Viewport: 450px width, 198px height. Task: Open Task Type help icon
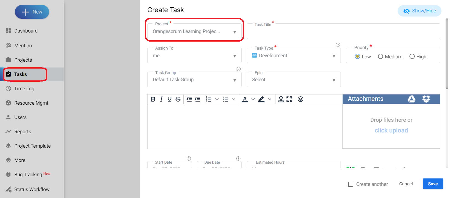coord(338,45)
